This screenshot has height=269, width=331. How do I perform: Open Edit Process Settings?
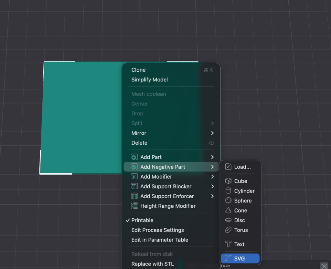coord(157,230)
